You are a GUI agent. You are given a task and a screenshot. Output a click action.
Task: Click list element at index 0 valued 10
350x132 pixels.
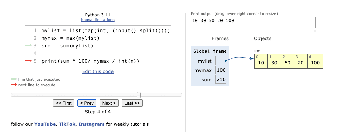click(261, 61)
